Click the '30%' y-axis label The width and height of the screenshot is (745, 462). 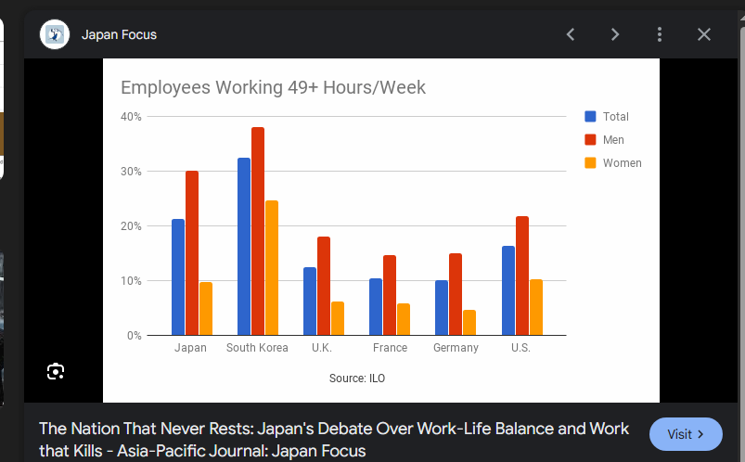[131, 172]
